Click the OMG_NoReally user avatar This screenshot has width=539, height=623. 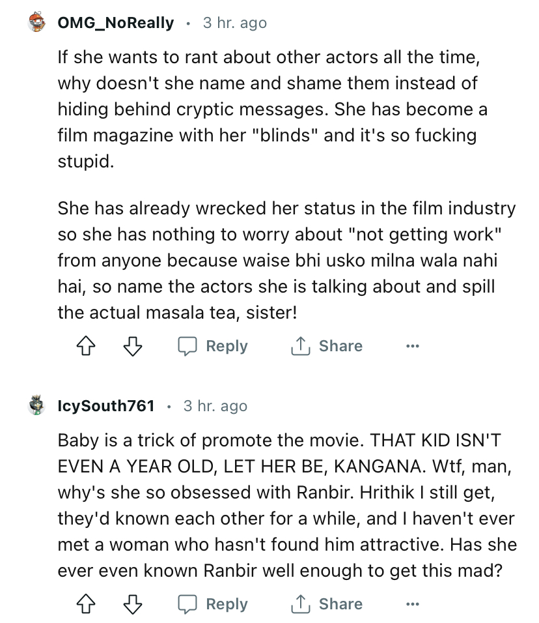(38, 23)
